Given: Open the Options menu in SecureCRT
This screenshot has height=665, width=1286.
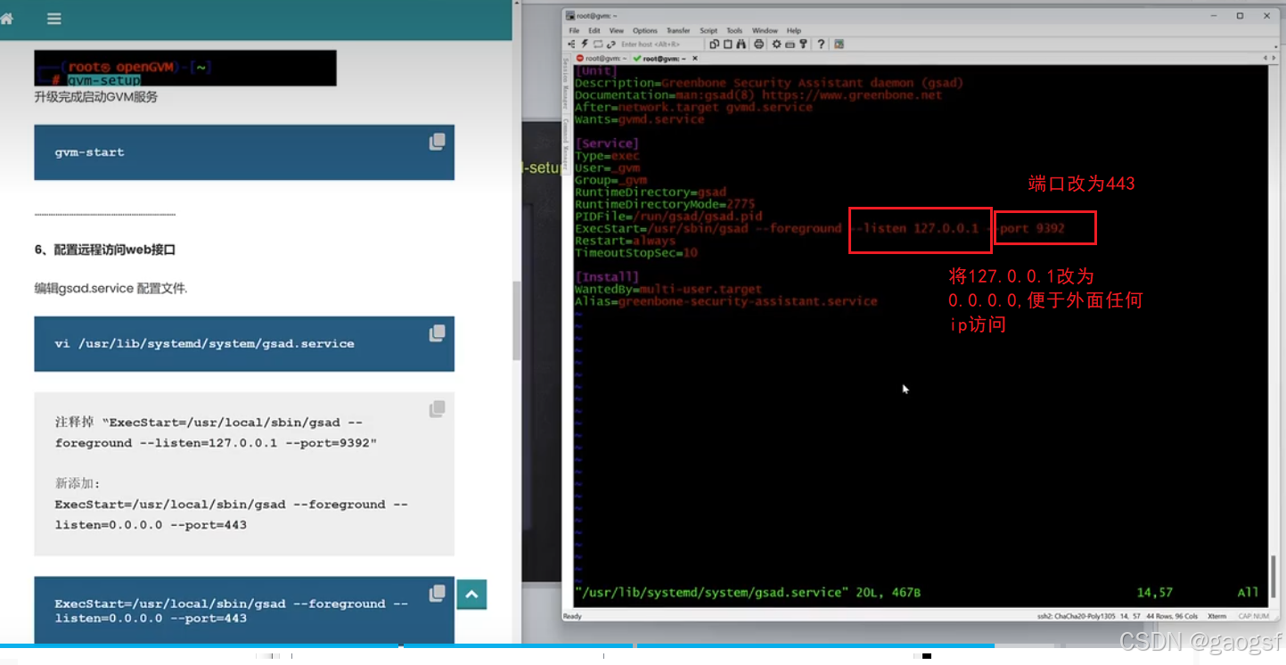Looking at the screenshot, I should pos(644,30).
